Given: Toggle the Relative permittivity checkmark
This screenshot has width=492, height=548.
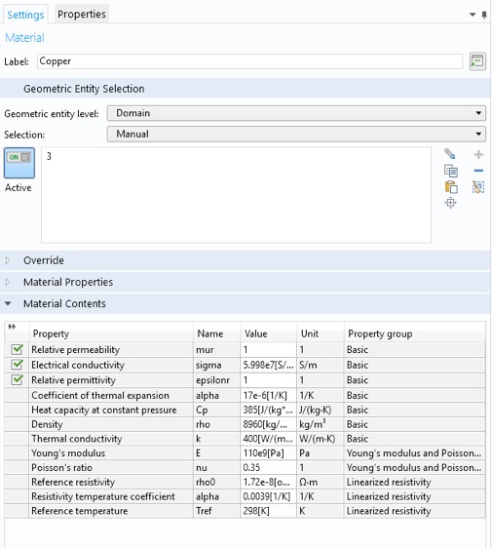Looking at the screenshot, I should [17, 379].
